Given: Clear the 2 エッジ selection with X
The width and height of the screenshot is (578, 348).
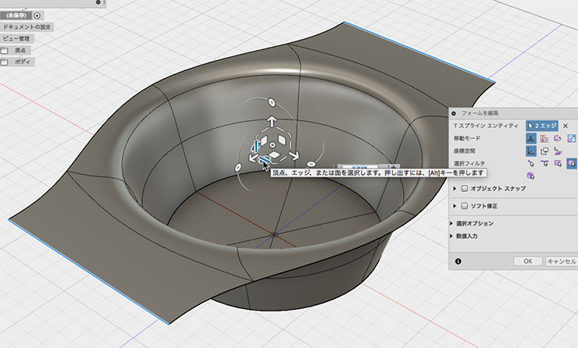Looking at the screenshot, I should (x=566, y=126).
